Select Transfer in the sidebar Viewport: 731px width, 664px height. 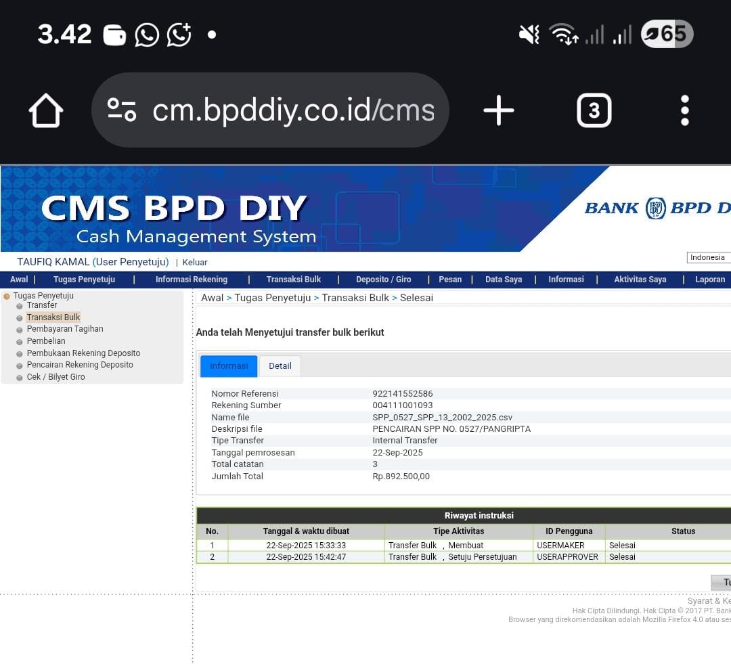pyautogui.click(x=42, y=305)
